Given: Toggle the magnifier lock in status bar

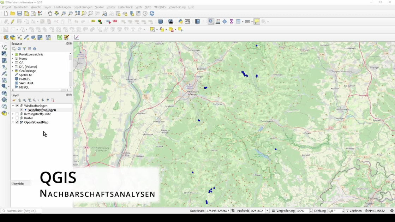Looking at the screenshot, I should point(273,211).
